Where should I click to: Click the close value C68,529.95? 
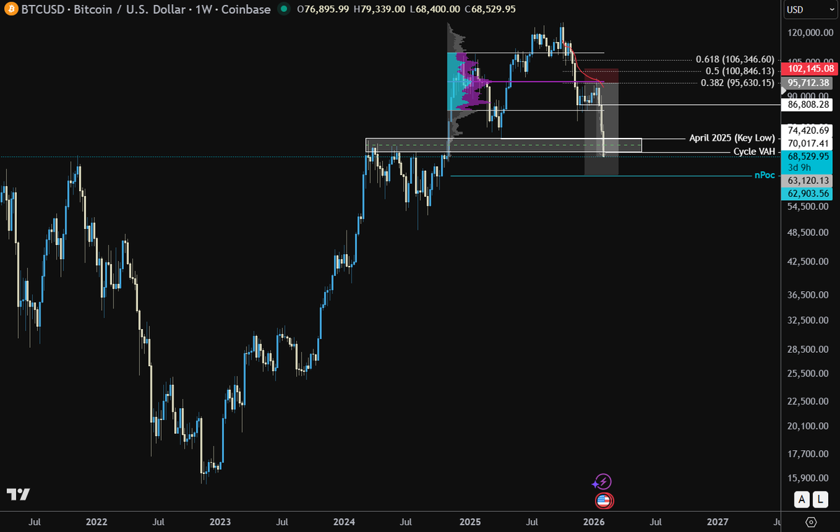pyautogui.click(x=490, y=10)
